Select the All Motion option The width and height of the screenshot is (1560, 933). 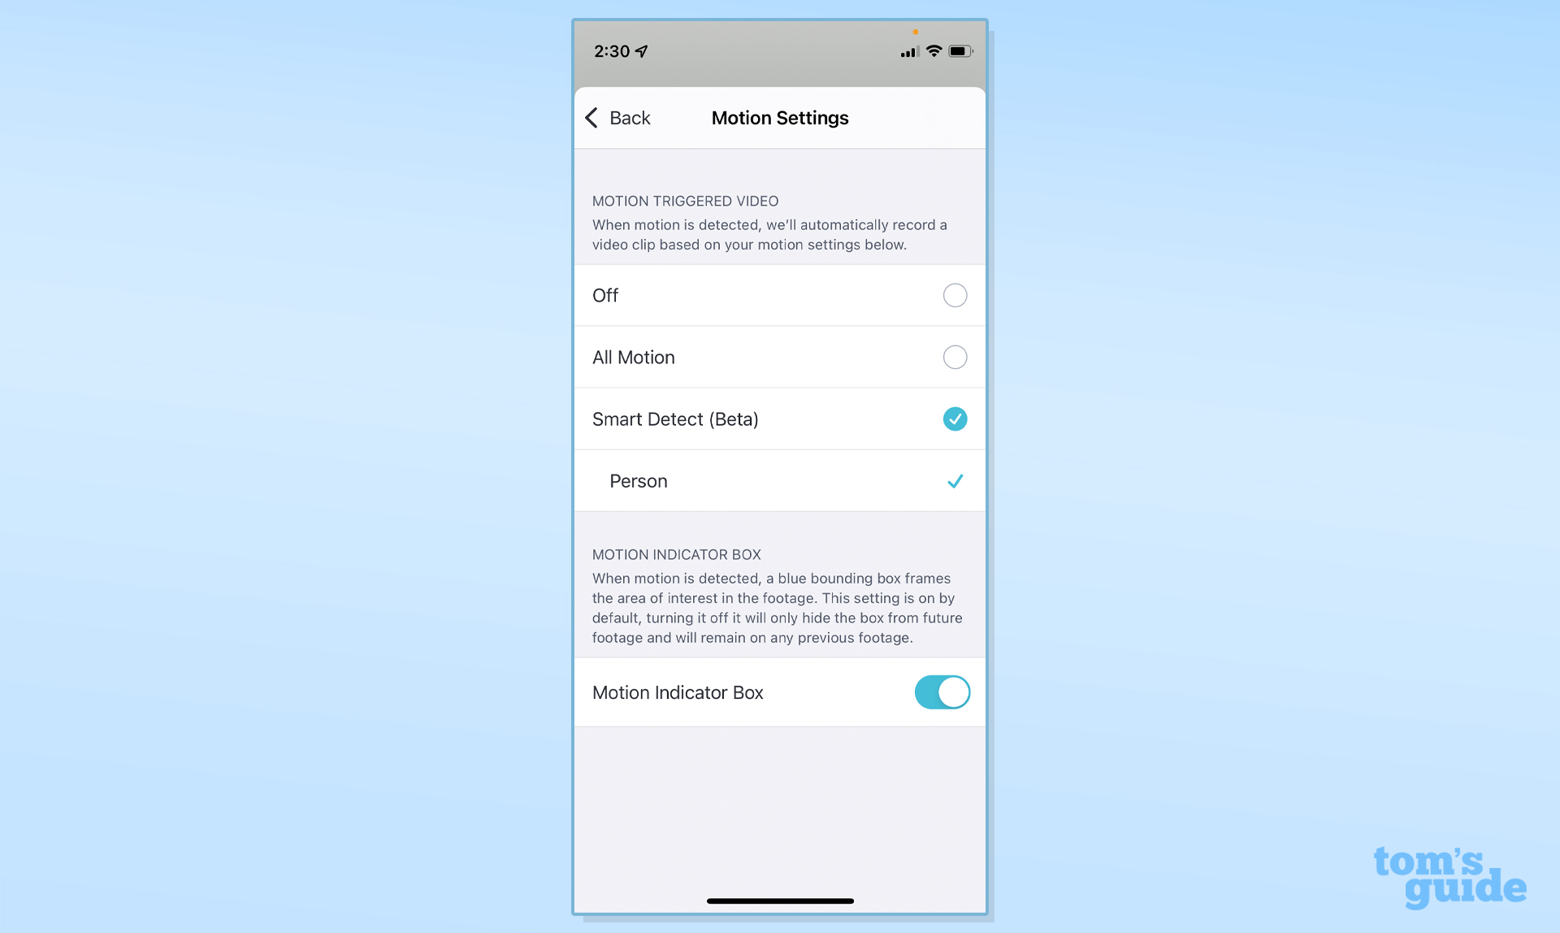954,357
